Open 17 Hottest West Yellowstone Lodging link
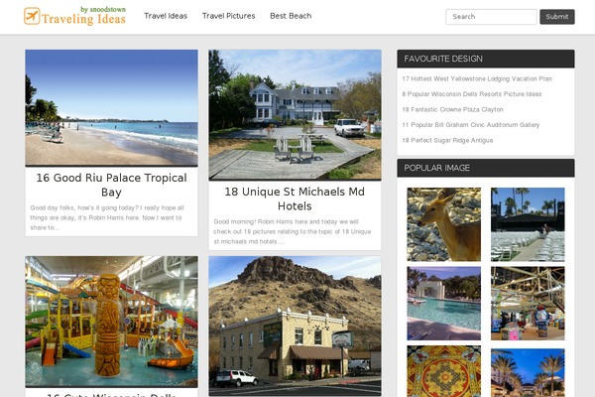Viewport: 595px width, 397px height. point(477,79)
